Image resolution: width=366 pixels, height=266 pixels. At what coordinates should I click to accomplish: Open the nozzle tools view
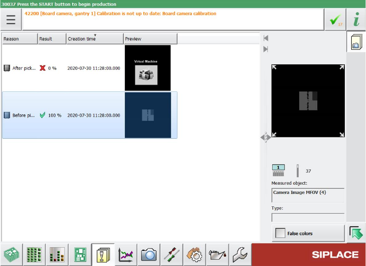(172, 255)
